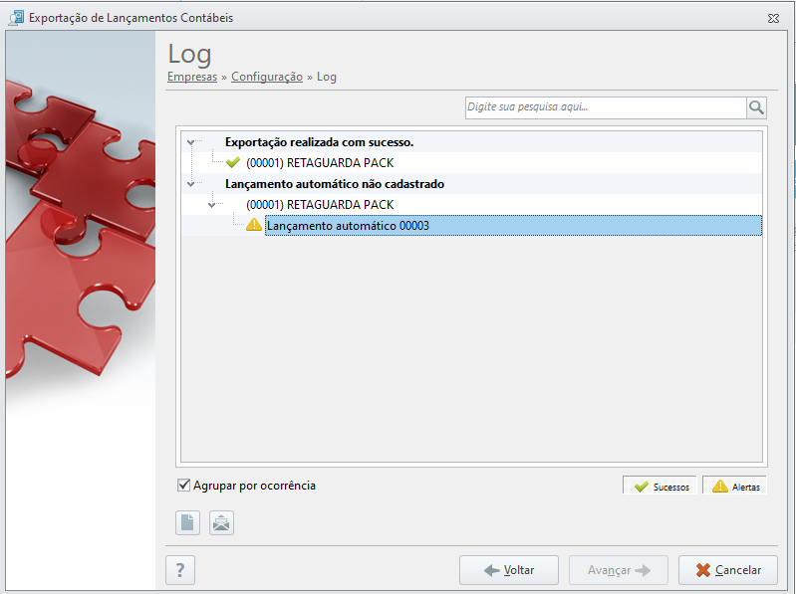
Task: Click the search magnifier icon
Action: click(x=756, y=107)
